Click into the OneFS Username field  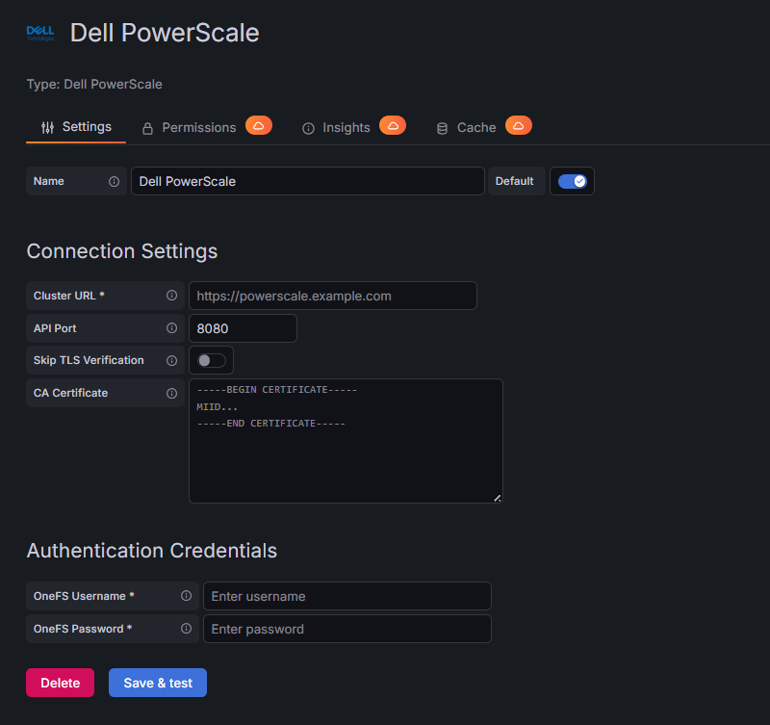click(x=347, y=596)
